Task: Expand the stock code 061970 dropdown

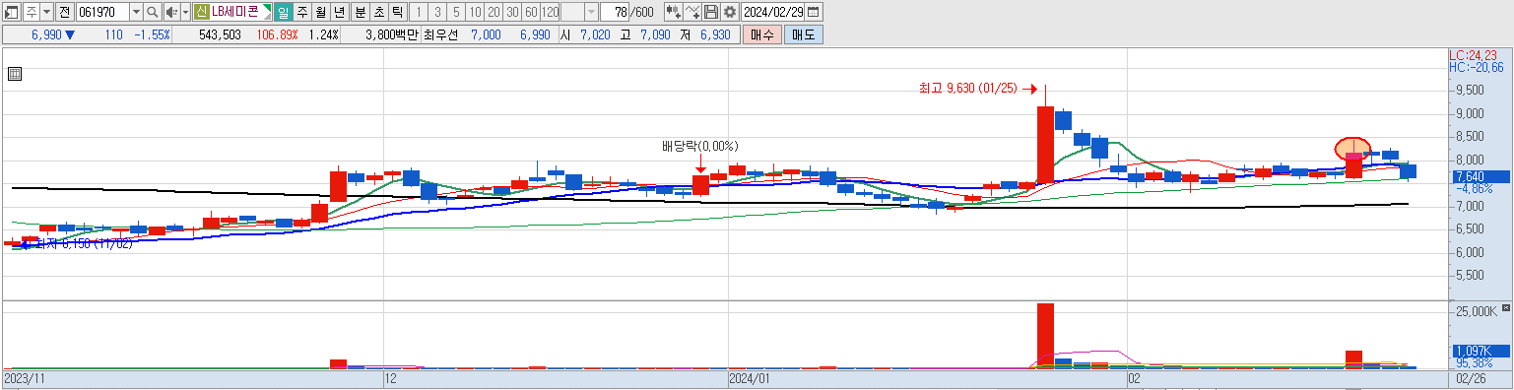Action: (136, 12)
